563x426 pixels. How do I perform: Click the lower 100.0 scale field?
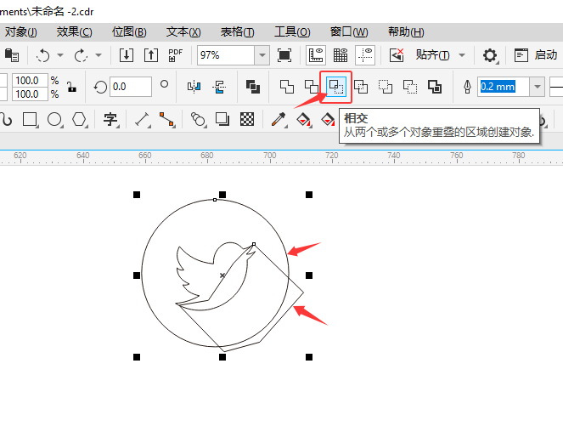click(30, 94)
